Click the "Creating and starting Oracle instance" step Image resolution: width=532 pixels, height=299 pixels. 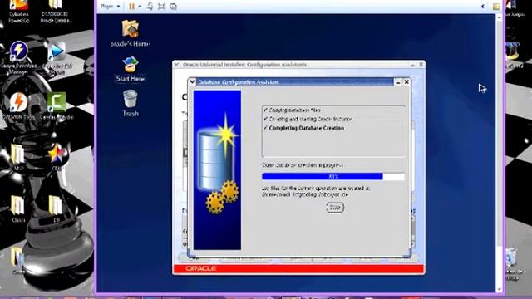[310, 119]
